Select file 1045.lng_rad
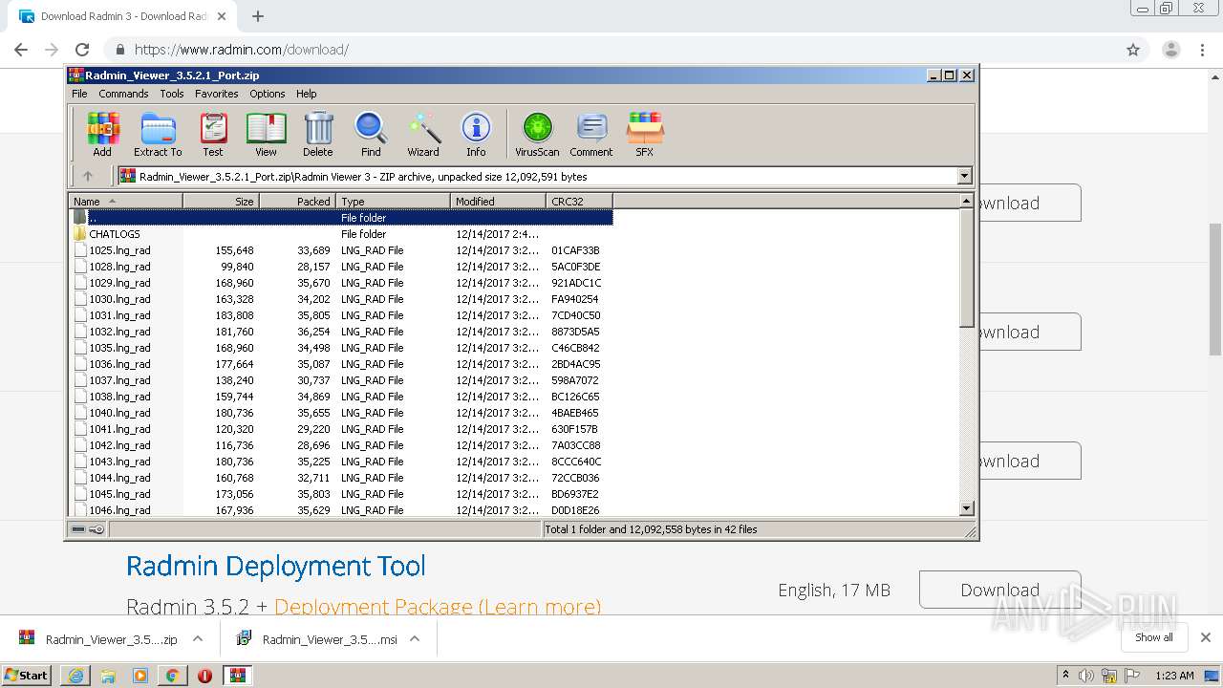Image resolution: width=1223 pixels, height=688 pixels. 340,494
